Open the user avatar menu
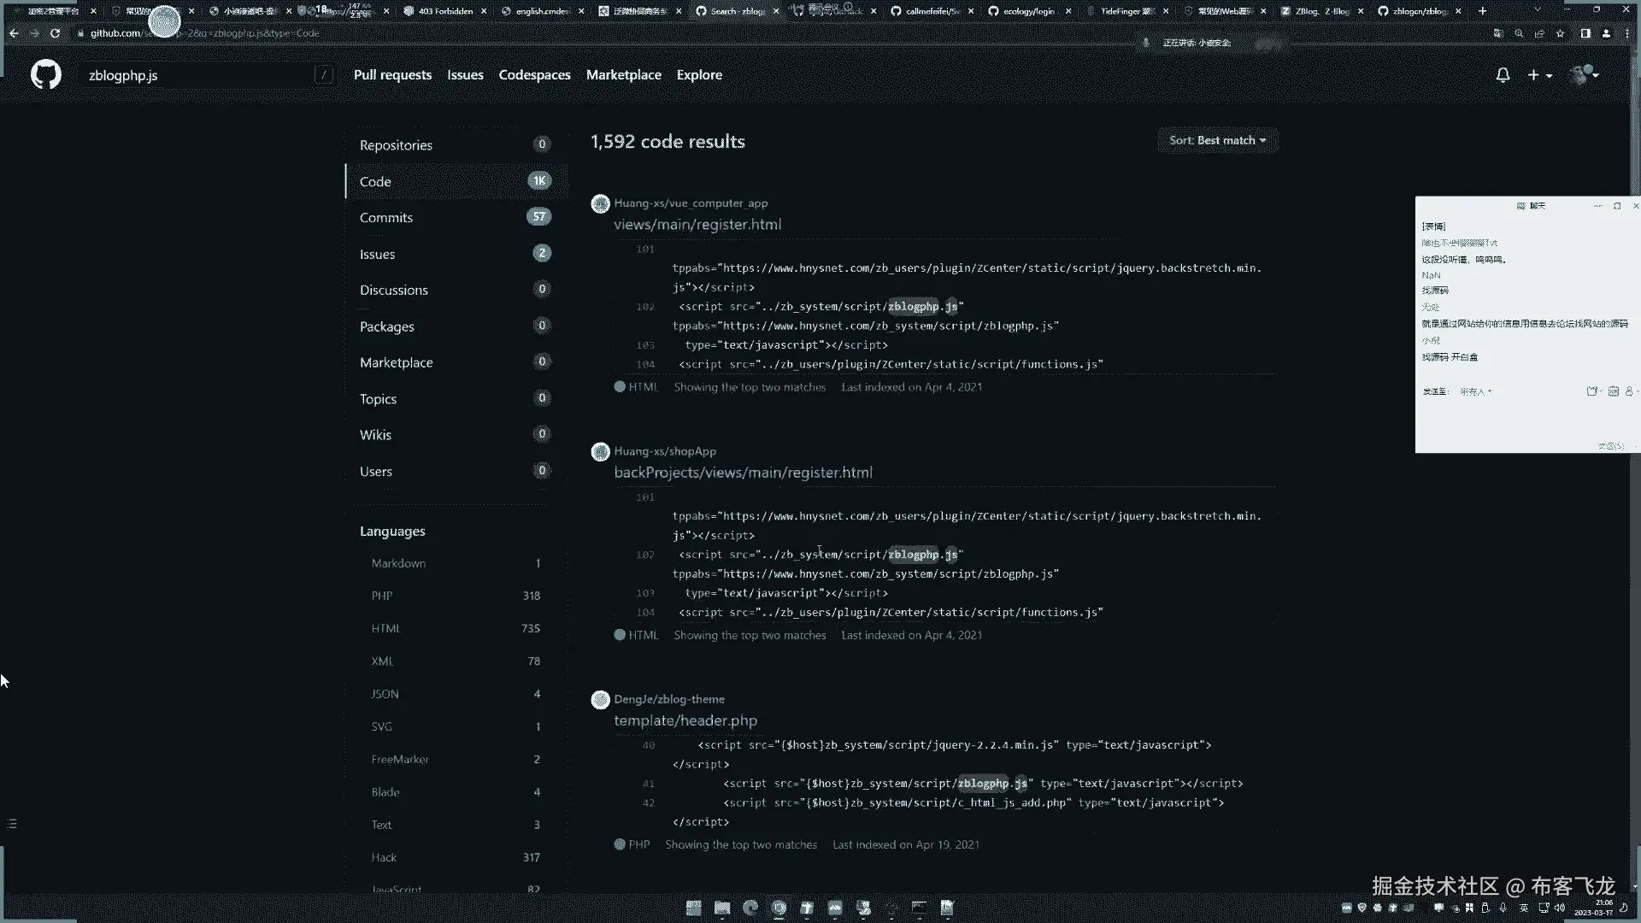This screenshot has height=923, width=1641. [x=1584, y=75]
